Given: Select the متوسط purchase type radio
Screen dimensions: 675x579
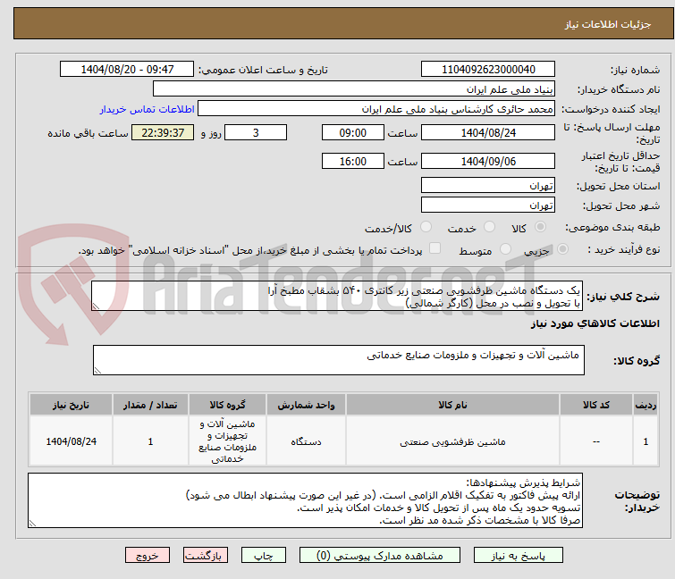Looking at the screenshot, I should 505,249.
